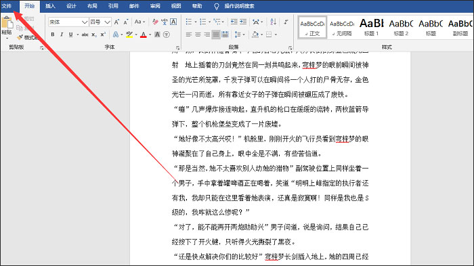
Task: Click the Justify alignment icon
Action: [x=216, y=35]
